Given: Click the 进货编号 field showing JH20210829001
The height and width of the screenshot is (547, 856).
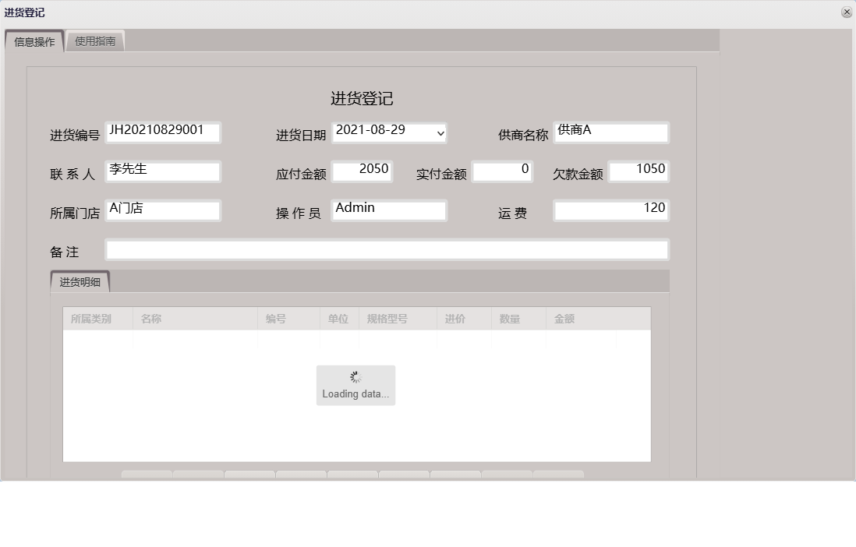Looking at the screenshot, I should pyautogui.click(x=163, y=132).
